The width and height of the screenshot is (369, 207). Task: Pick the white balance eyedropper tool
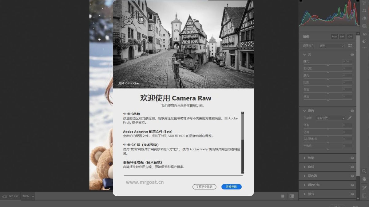tap(350, 118)
